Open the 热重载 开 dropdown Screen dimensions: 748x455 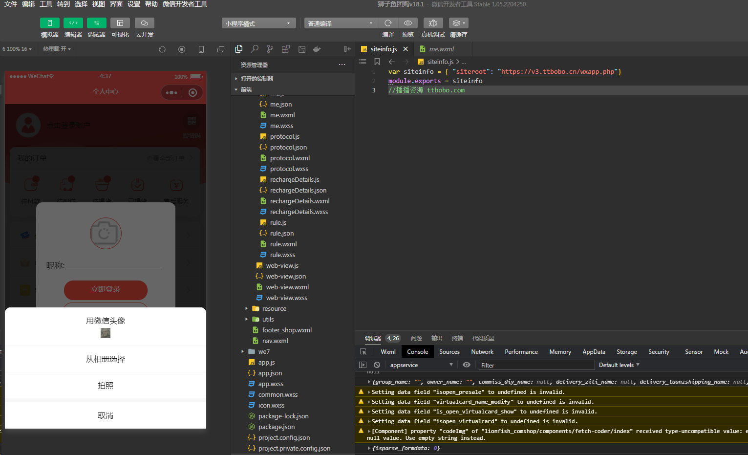pos(57,49)
